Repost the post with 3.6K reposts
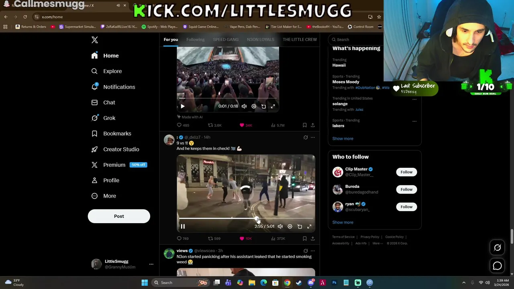 (x=215, y=125)
